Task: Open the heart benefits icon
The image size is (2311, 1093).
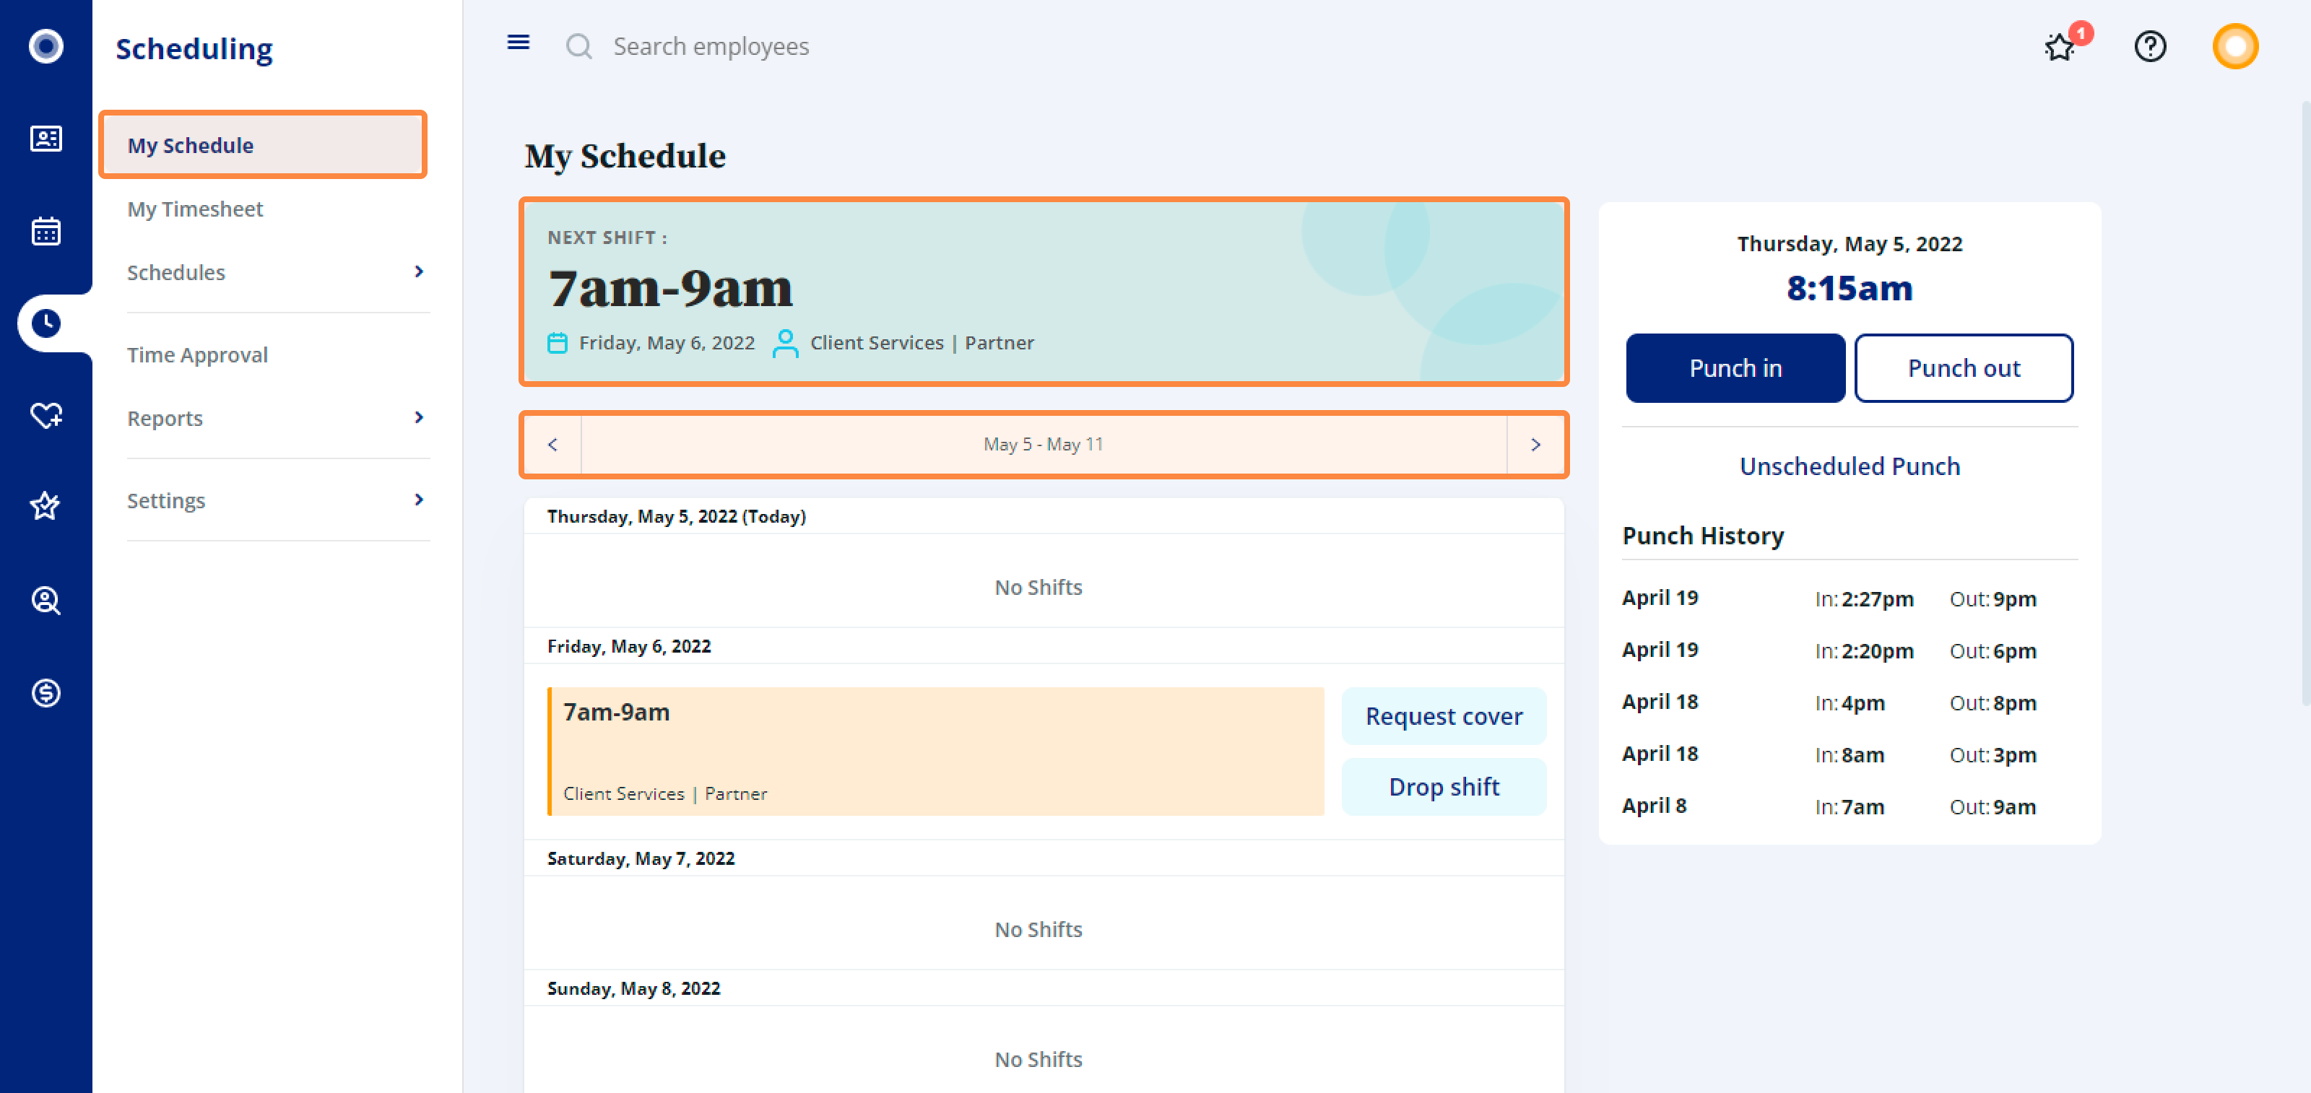Action: (45, 415)
